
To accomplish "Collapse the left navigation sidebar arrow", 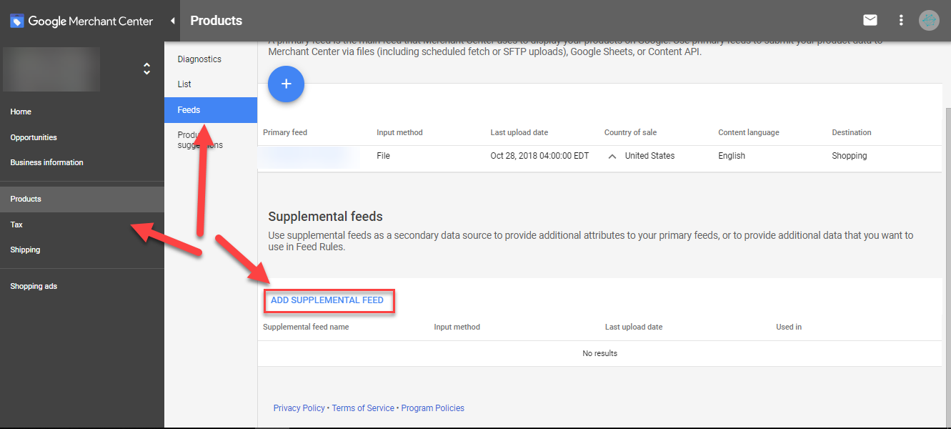I will 172,21.
